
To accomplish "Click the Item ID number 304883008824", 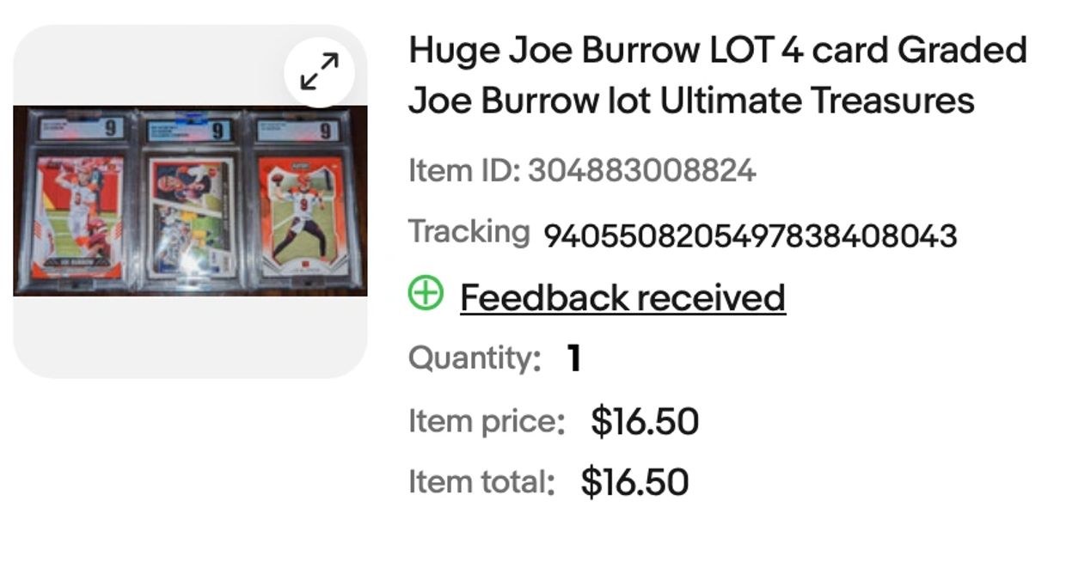I will click(x=641, y=170).
